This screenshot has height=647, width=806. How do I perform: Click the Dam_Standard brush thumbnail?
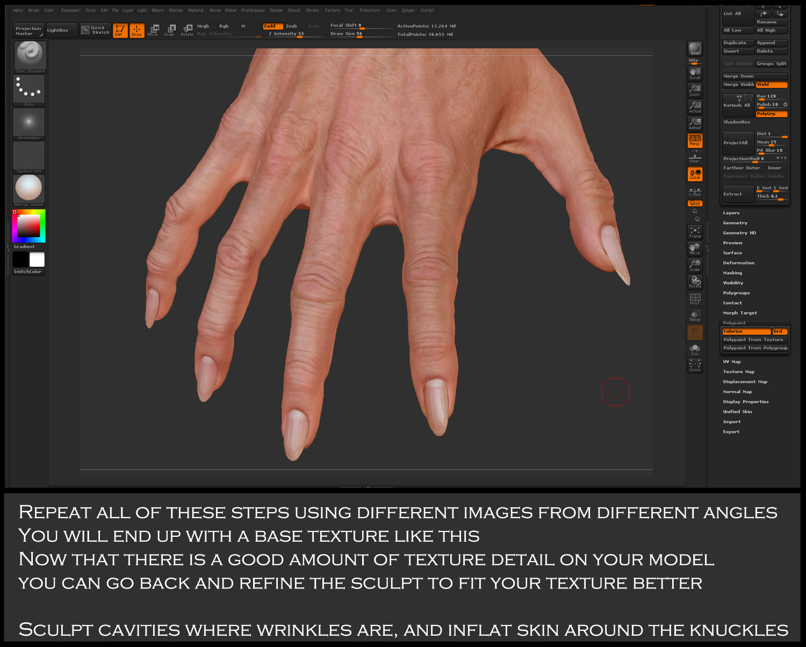30,57
